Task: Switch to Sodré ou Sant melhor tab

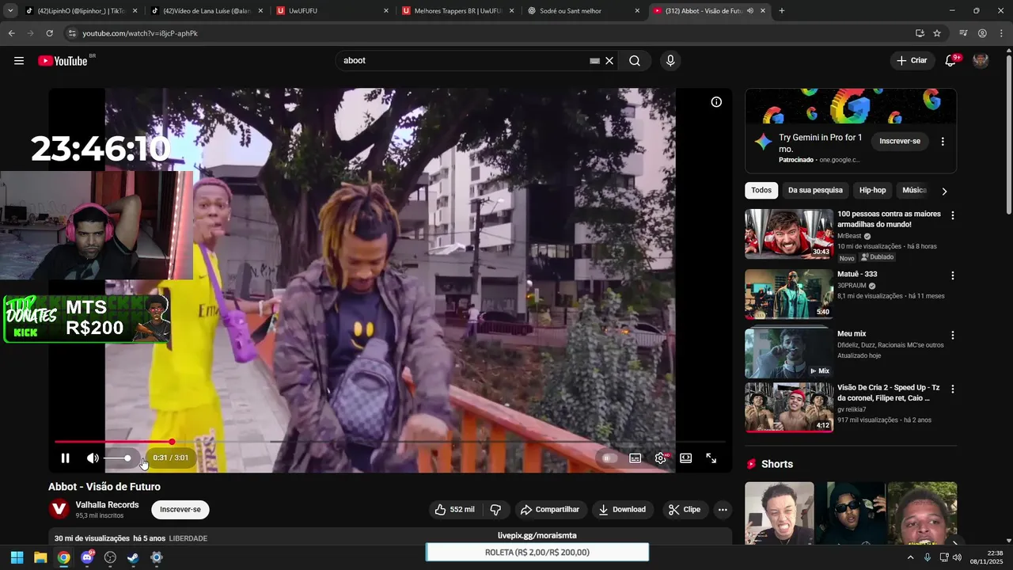Action: pos(584,11)
